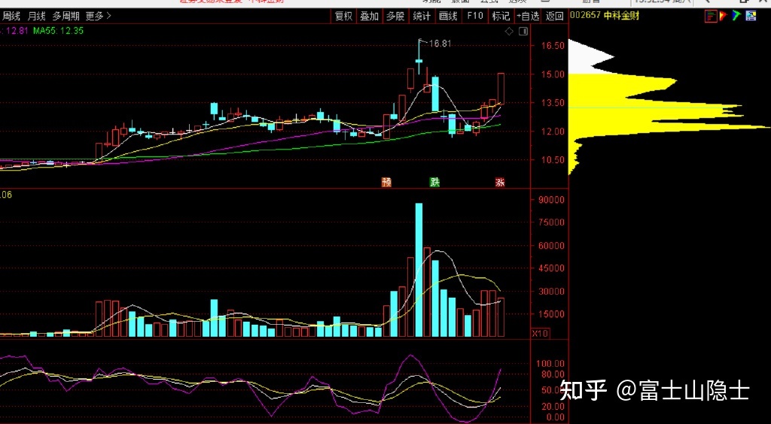Toggle the side panel icon next to diamond
The height and width of the screenshot is (424, 771).
point(523,32)
